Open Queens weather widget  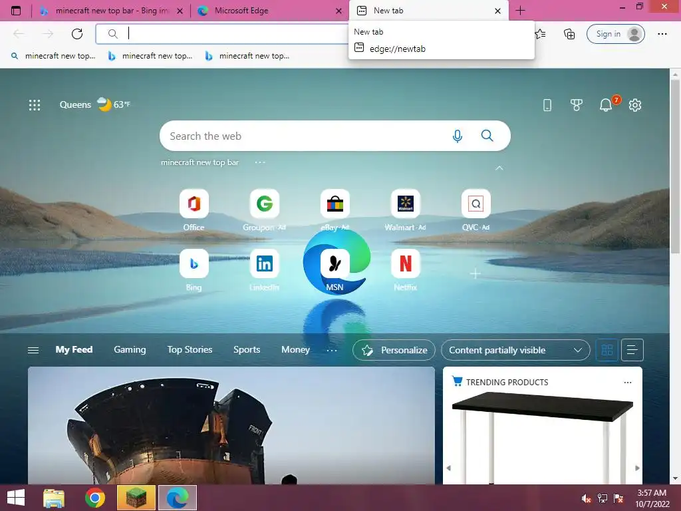click(x=94, y=104)
